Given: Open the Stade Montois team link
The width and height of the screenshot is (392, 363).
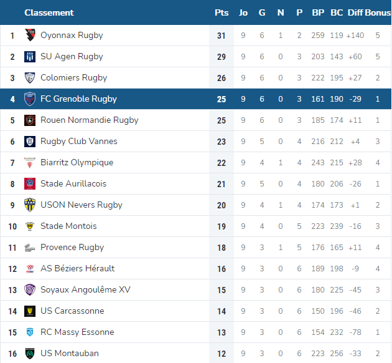Looking at the screenshot, I should click(68, 226).
